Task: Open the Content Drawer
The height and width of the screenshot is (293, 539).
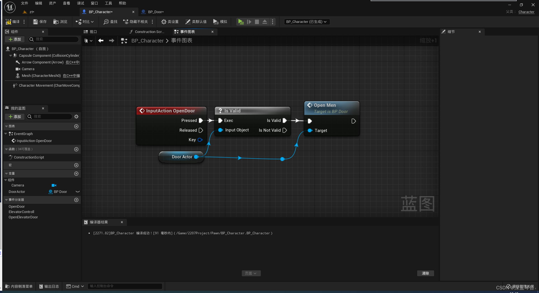Action: [19, 286]
